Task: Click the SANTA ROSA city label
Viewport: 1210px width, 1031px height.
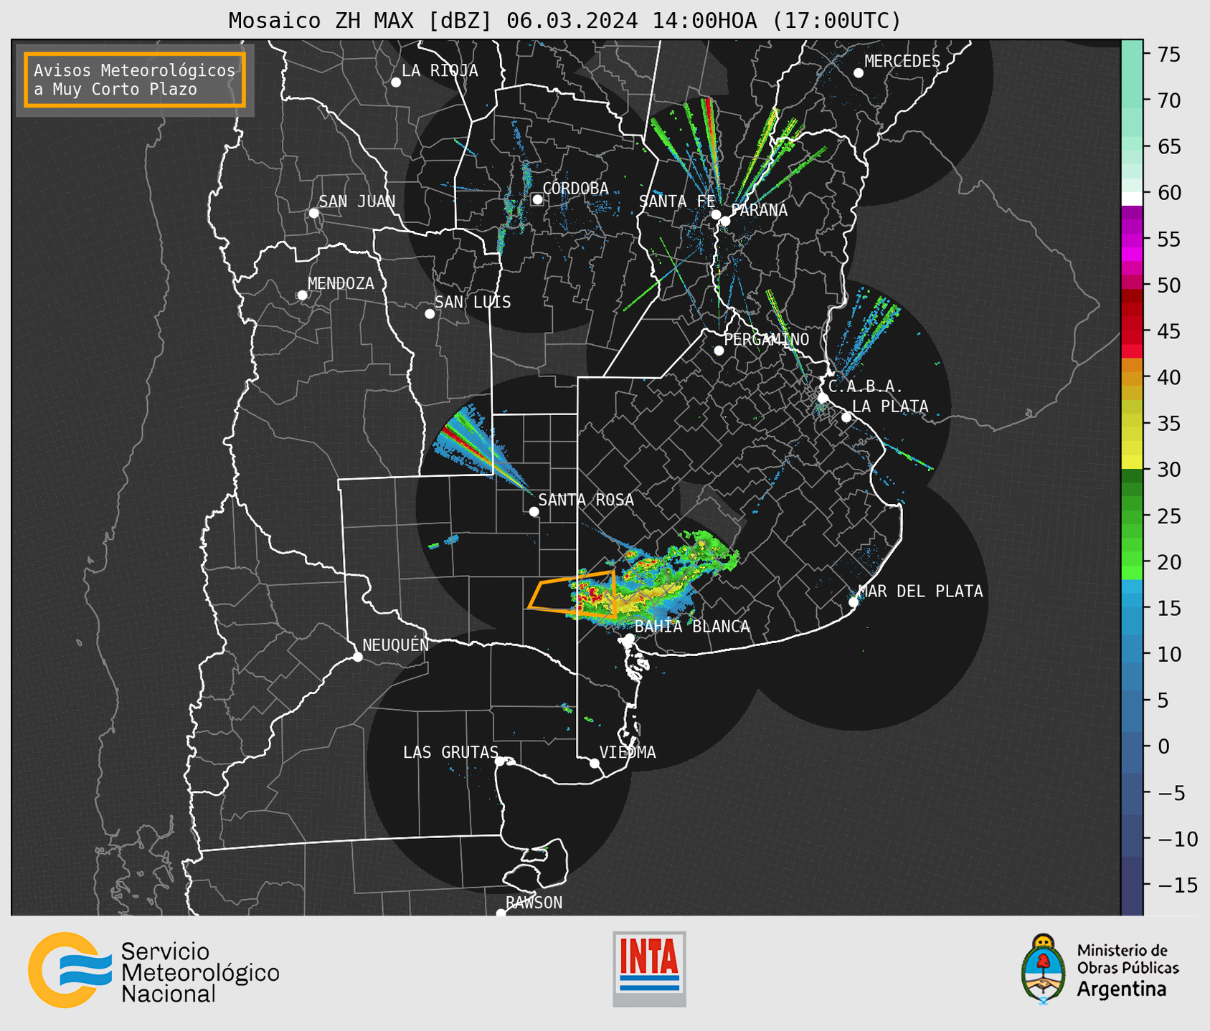Action: point(586,500)
